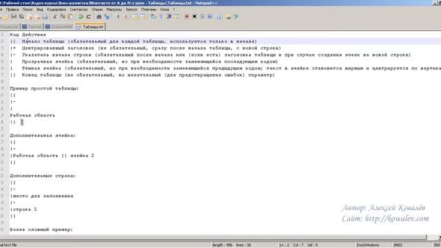Click text '|Рабочая область || ячейка 2'
This screenshot has height=248, width=441.
tap(52, 156)
